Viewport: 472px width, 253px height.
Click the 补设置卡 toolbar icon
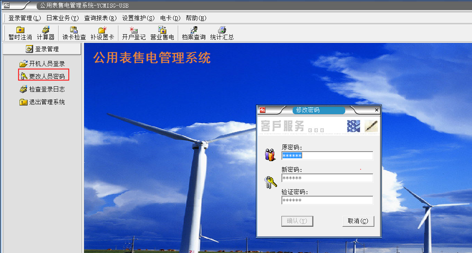[102, 33]
